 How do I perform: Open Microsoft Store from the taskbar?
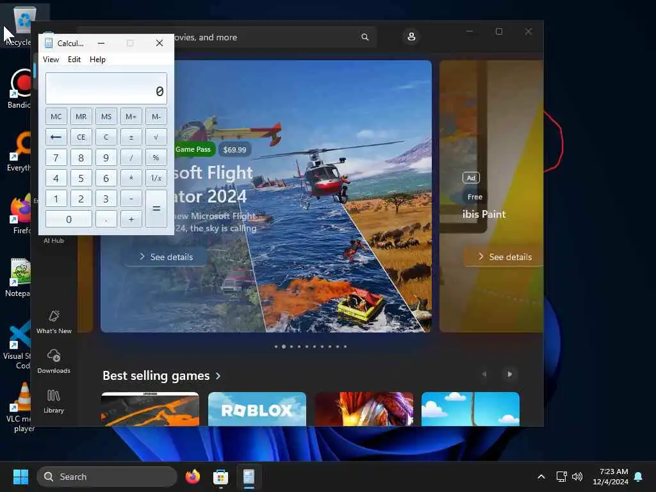[x=220, y=477]
